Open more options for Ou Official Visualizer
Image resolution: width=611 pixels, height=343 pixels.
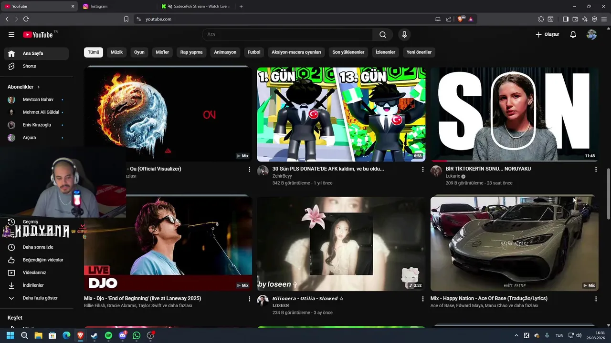(x=249, y=169)
